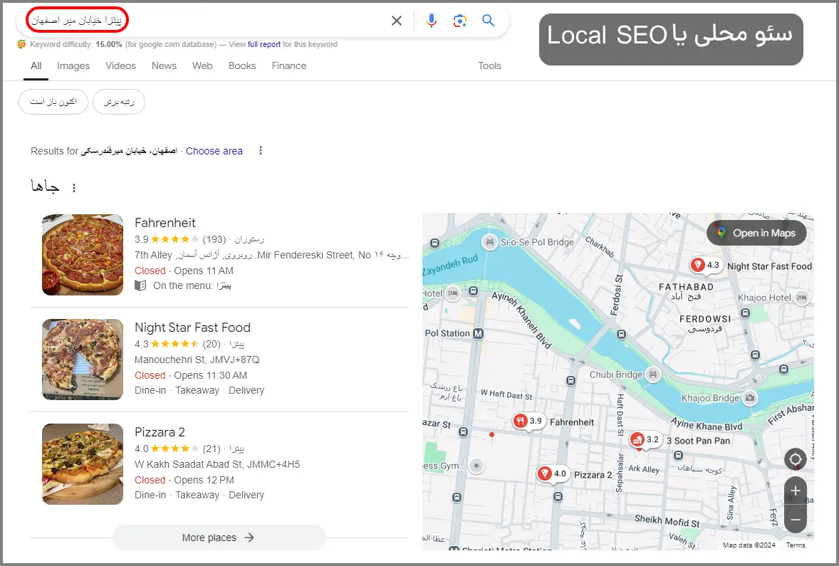Open the three-dot menu beside Choose area
This screenshot has width=839, height=566.
tap(261, 150)
